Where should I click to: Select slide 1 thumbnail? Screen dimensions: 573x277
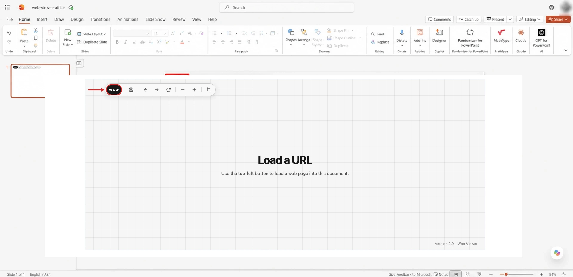40,81
